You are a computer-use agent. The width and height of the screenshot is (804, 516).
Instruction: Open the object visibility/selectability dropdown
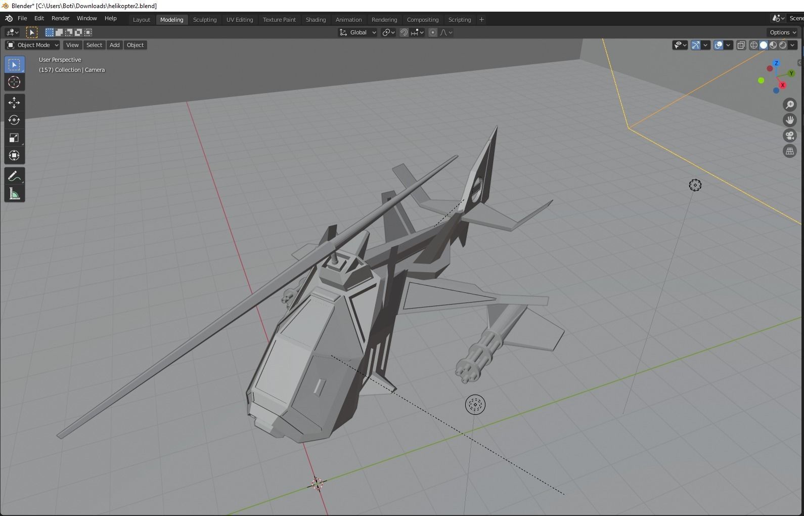[x=680, y=45]
